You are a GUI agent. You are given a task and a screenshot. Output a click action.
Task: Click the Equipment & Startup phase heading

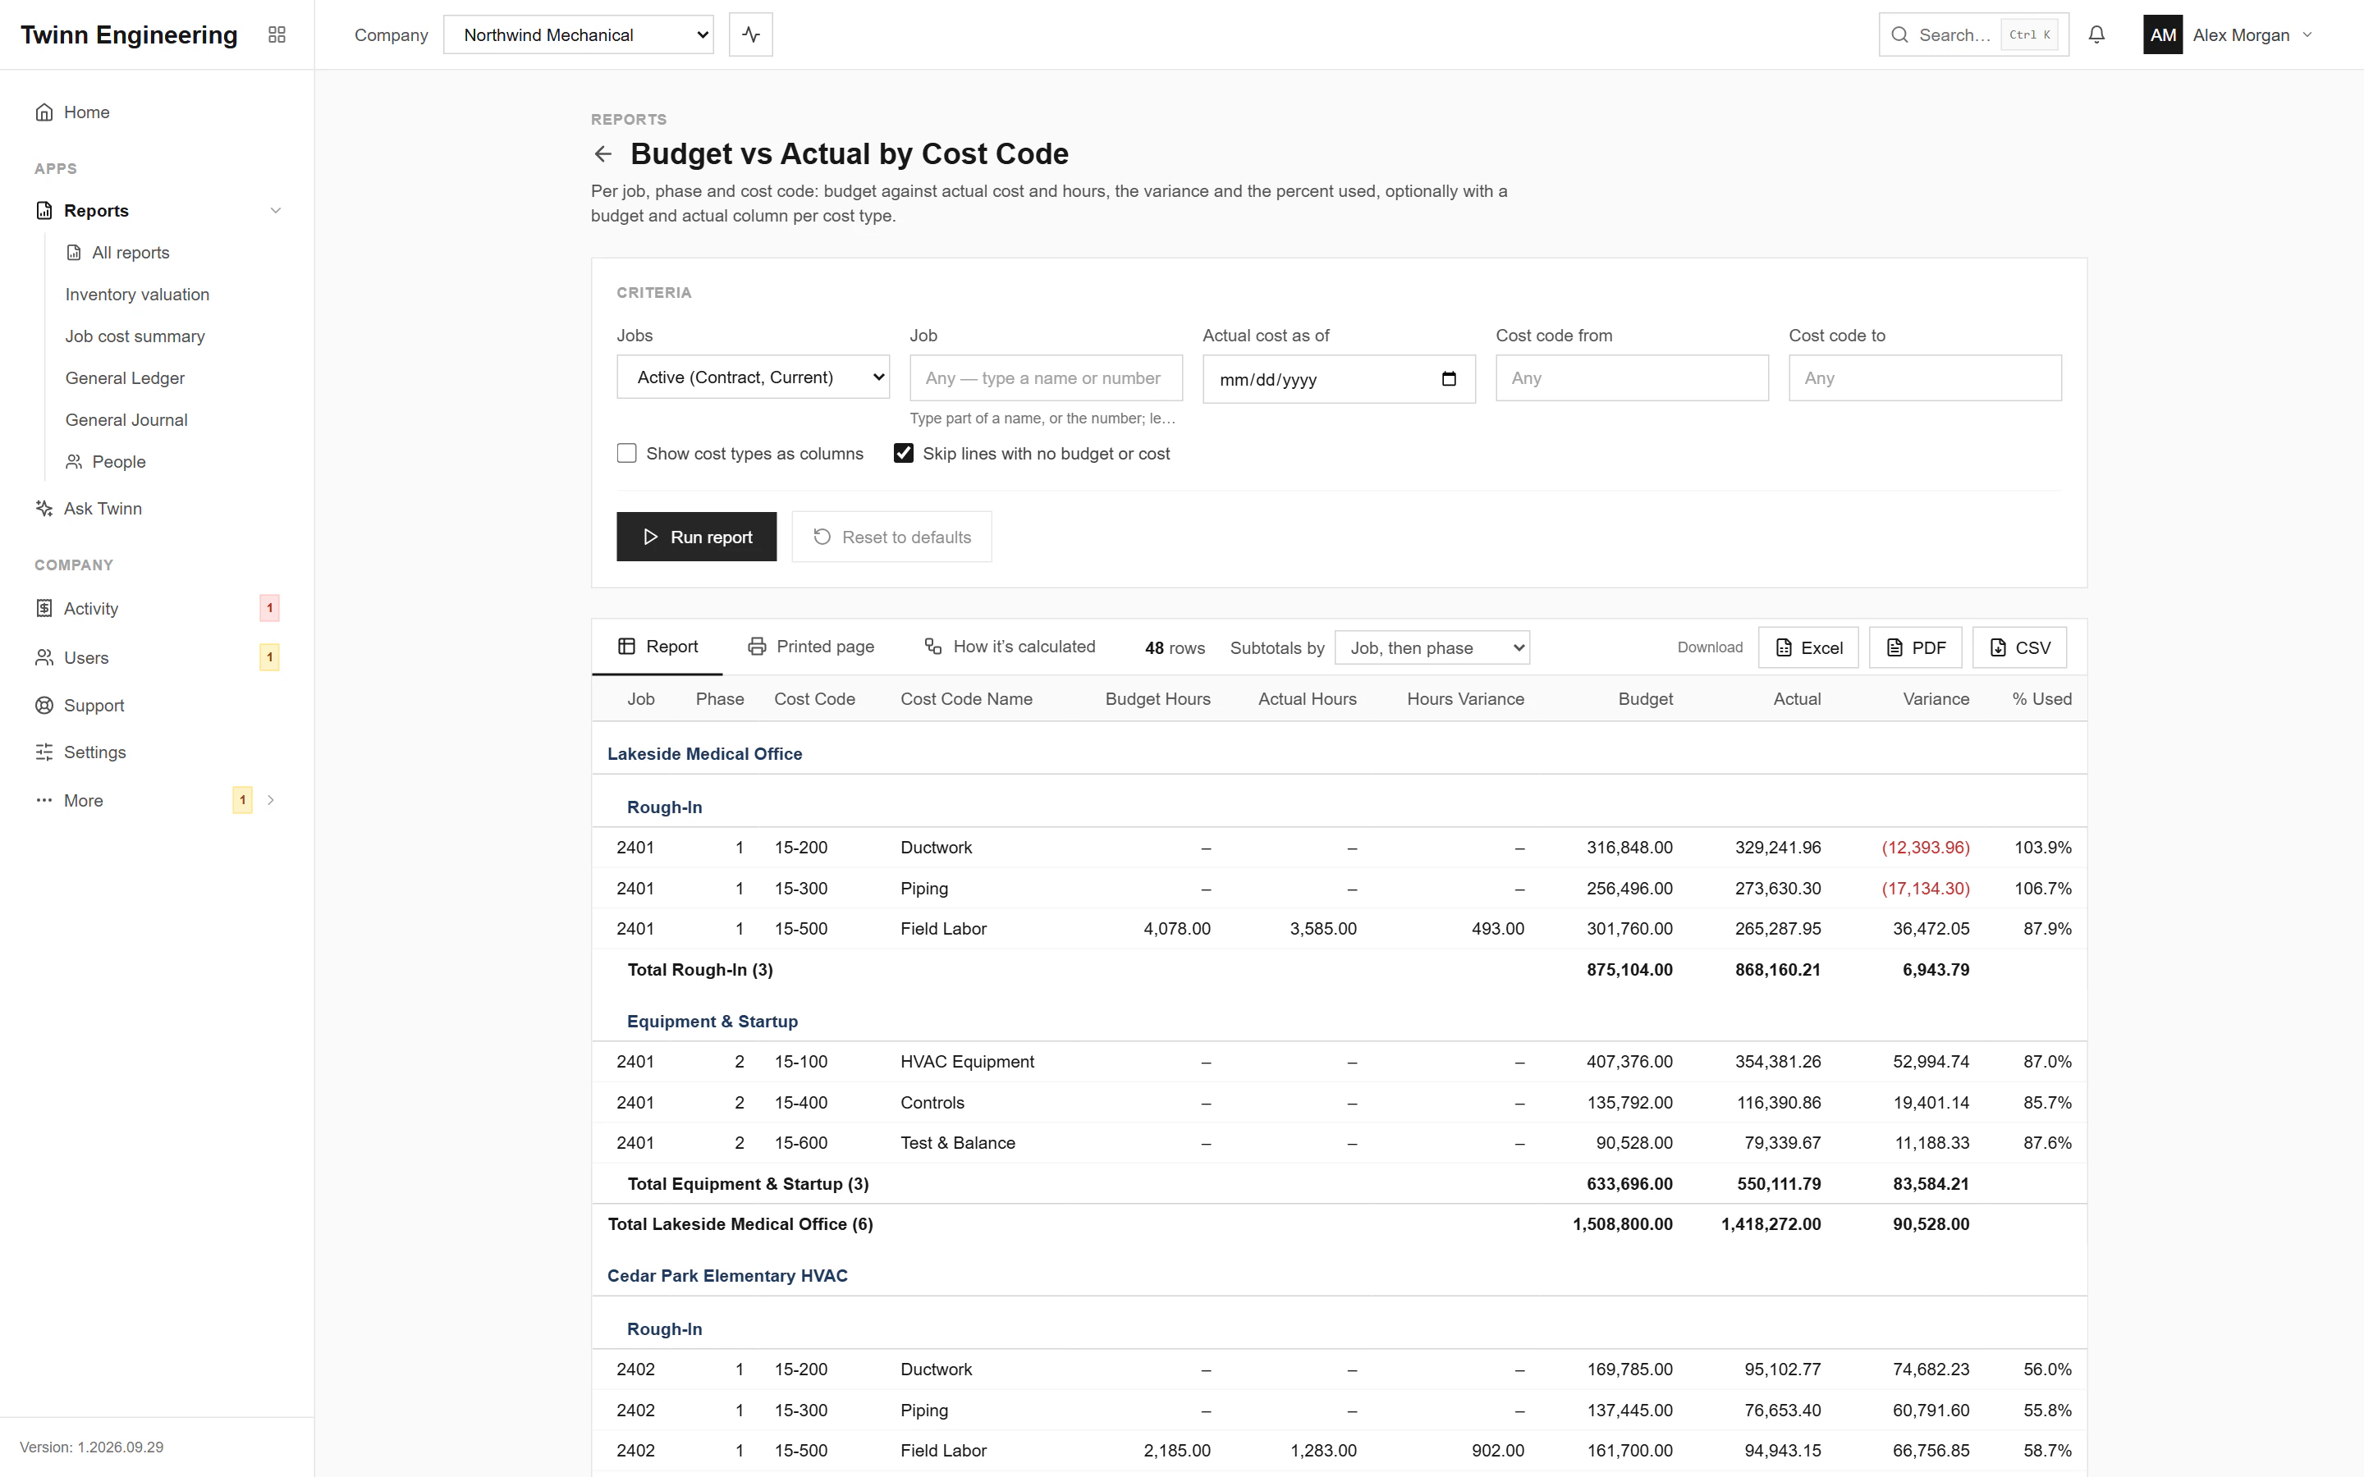712,1022
